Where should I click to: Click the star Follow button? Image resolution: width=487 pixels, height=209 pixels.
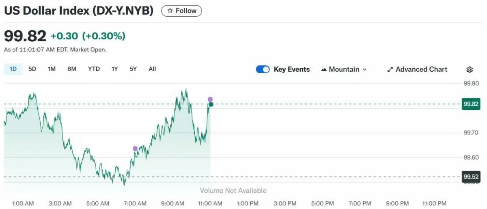[x=181, y=11]
